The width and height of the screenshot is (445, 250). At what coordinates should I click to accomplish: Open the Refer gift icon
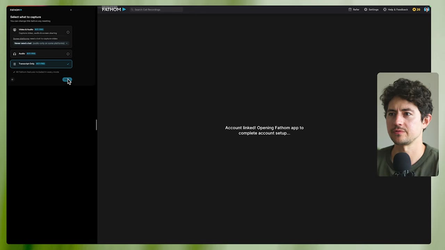tap(350, 9)
